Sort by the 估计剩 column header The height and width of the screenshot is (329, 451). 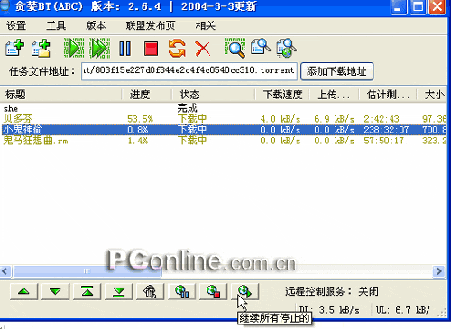[388, 95]
